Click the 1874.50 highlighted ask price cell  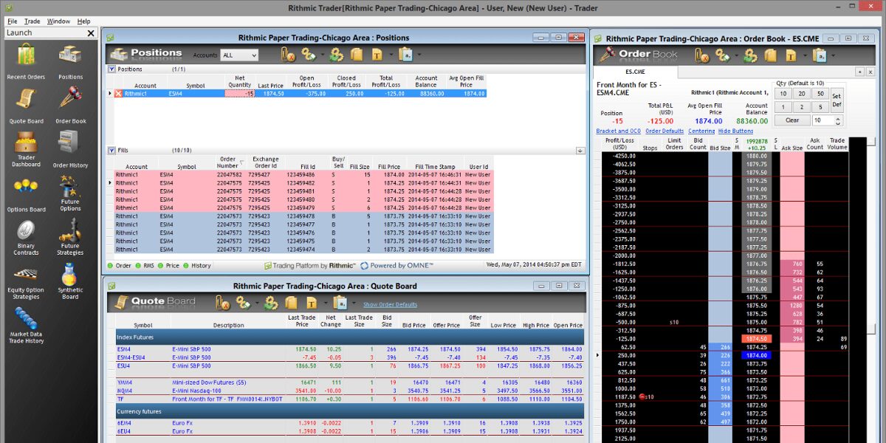756,338
